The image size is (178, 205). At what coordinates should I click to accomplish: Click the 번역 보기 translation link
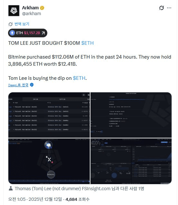click(x=22, y=24)
